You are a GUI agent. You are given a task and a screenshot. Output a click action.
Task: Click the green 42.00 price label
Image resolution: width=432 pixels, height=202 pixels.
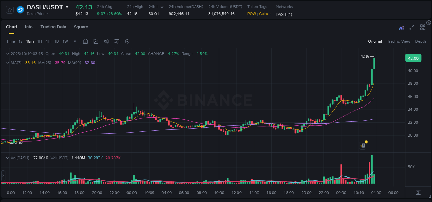pyautogui.click(x=413, y=58)
